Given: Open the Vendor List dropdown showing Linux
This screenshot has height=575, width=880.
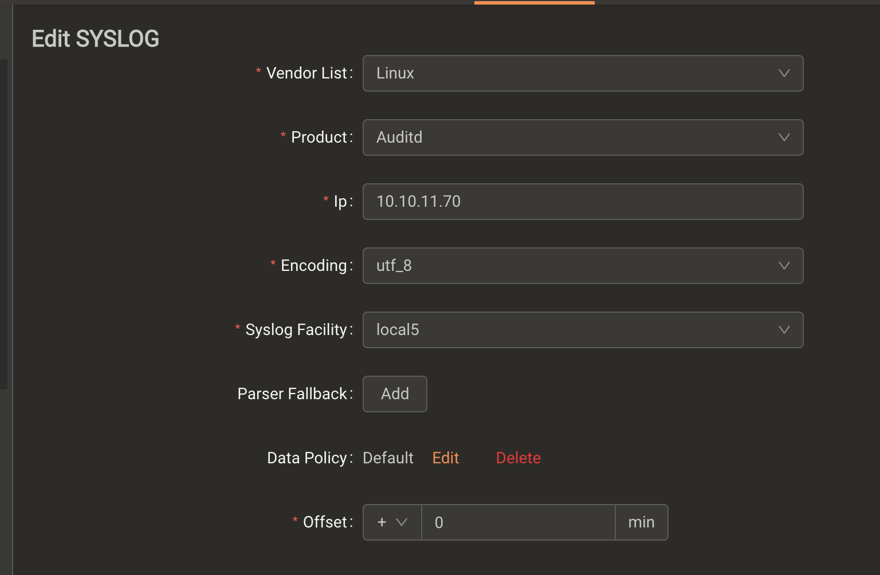Looking at the screenshot, I should 583,73.
